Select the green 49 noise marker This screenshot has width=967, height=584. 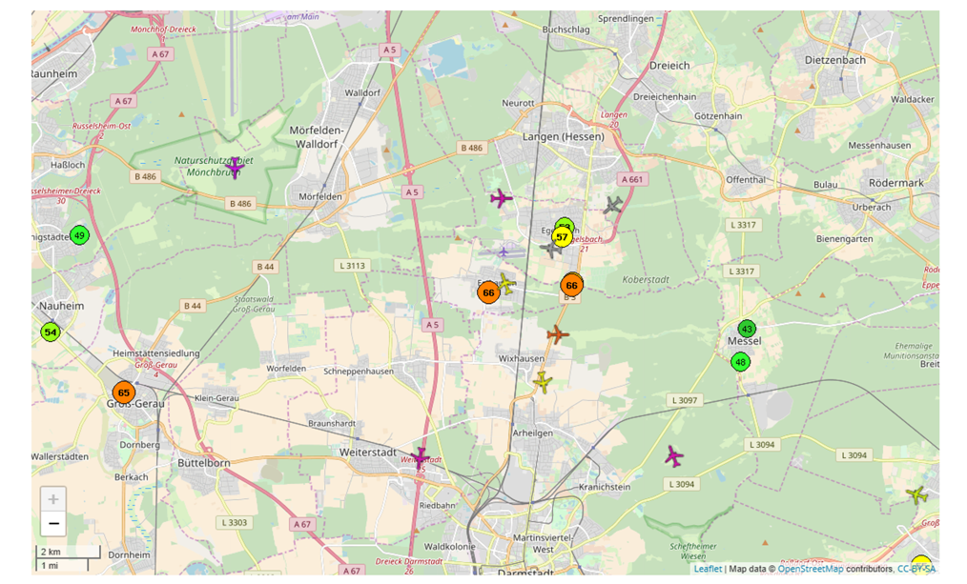coord(79,235)
